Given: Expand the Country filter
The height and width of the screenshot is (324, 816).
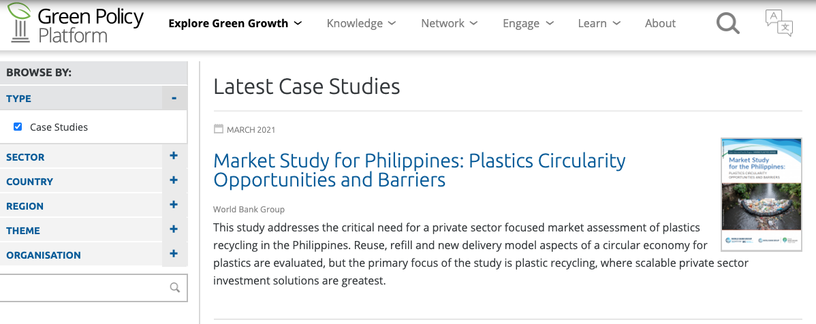Looking at the screenshot, I should (x=174, y=181).
